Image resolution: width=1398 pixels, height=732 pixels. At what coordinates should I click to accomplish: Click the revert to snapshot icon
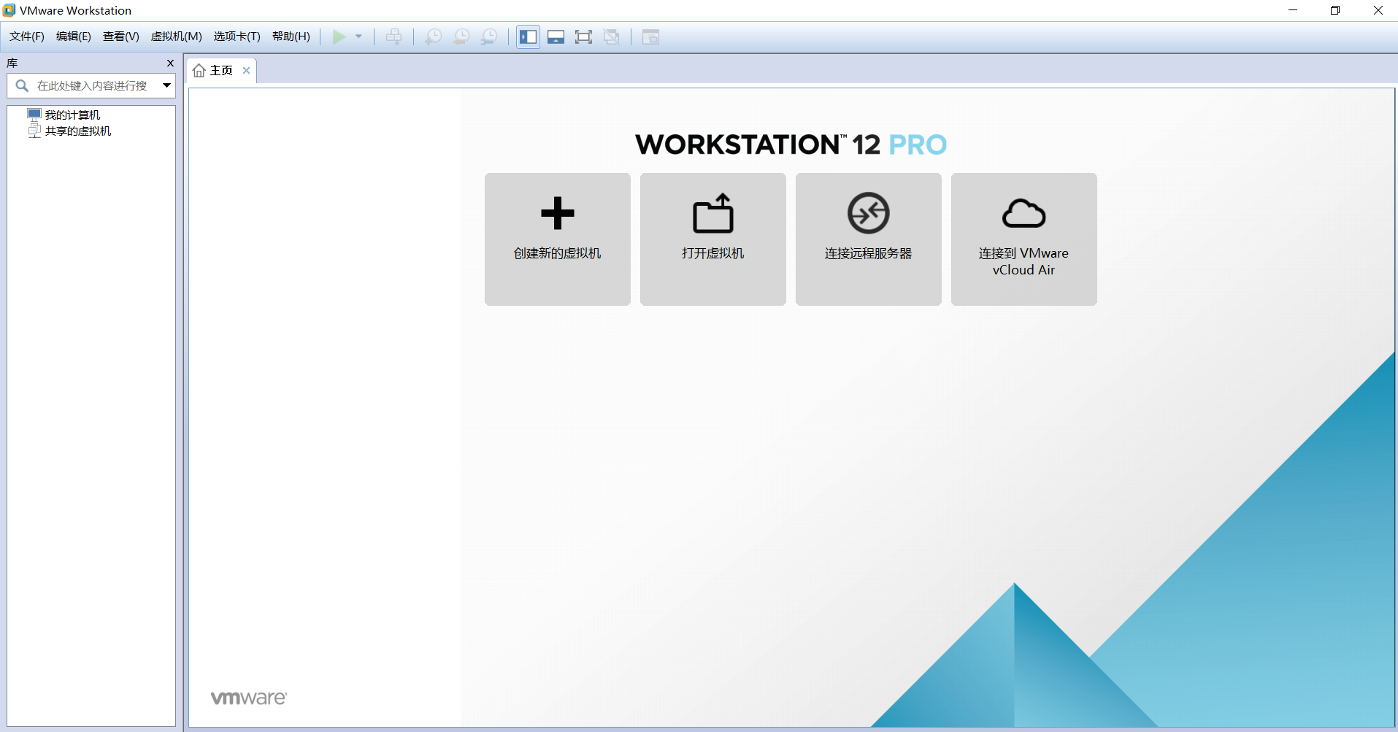tap(461, 36)
